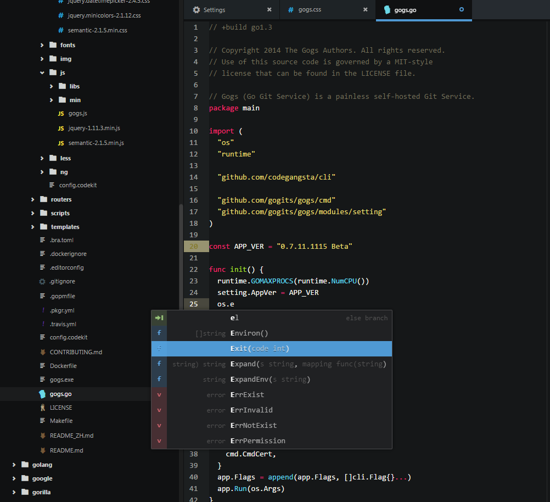
Task: Click the gear icon beside .gitignore
Action: [42, 281]
